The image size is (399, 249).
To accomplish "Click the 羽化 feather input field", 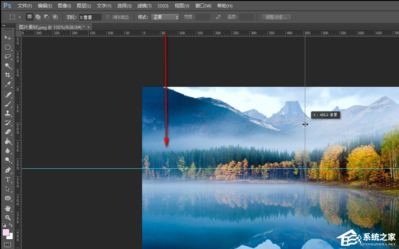I will coord(90,17).
